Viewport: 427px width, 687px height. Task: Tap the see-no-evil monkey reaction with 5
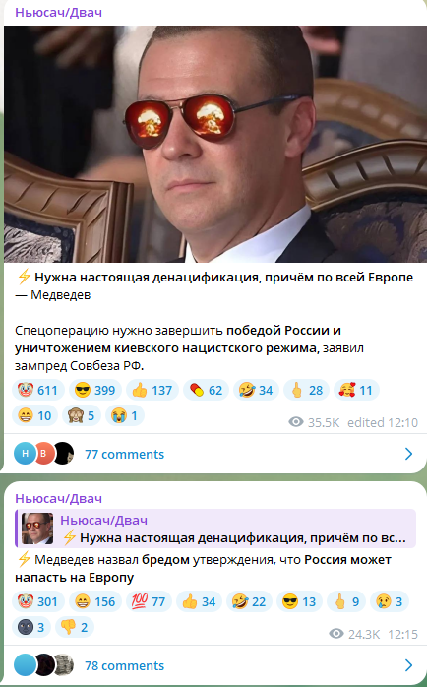81,415
